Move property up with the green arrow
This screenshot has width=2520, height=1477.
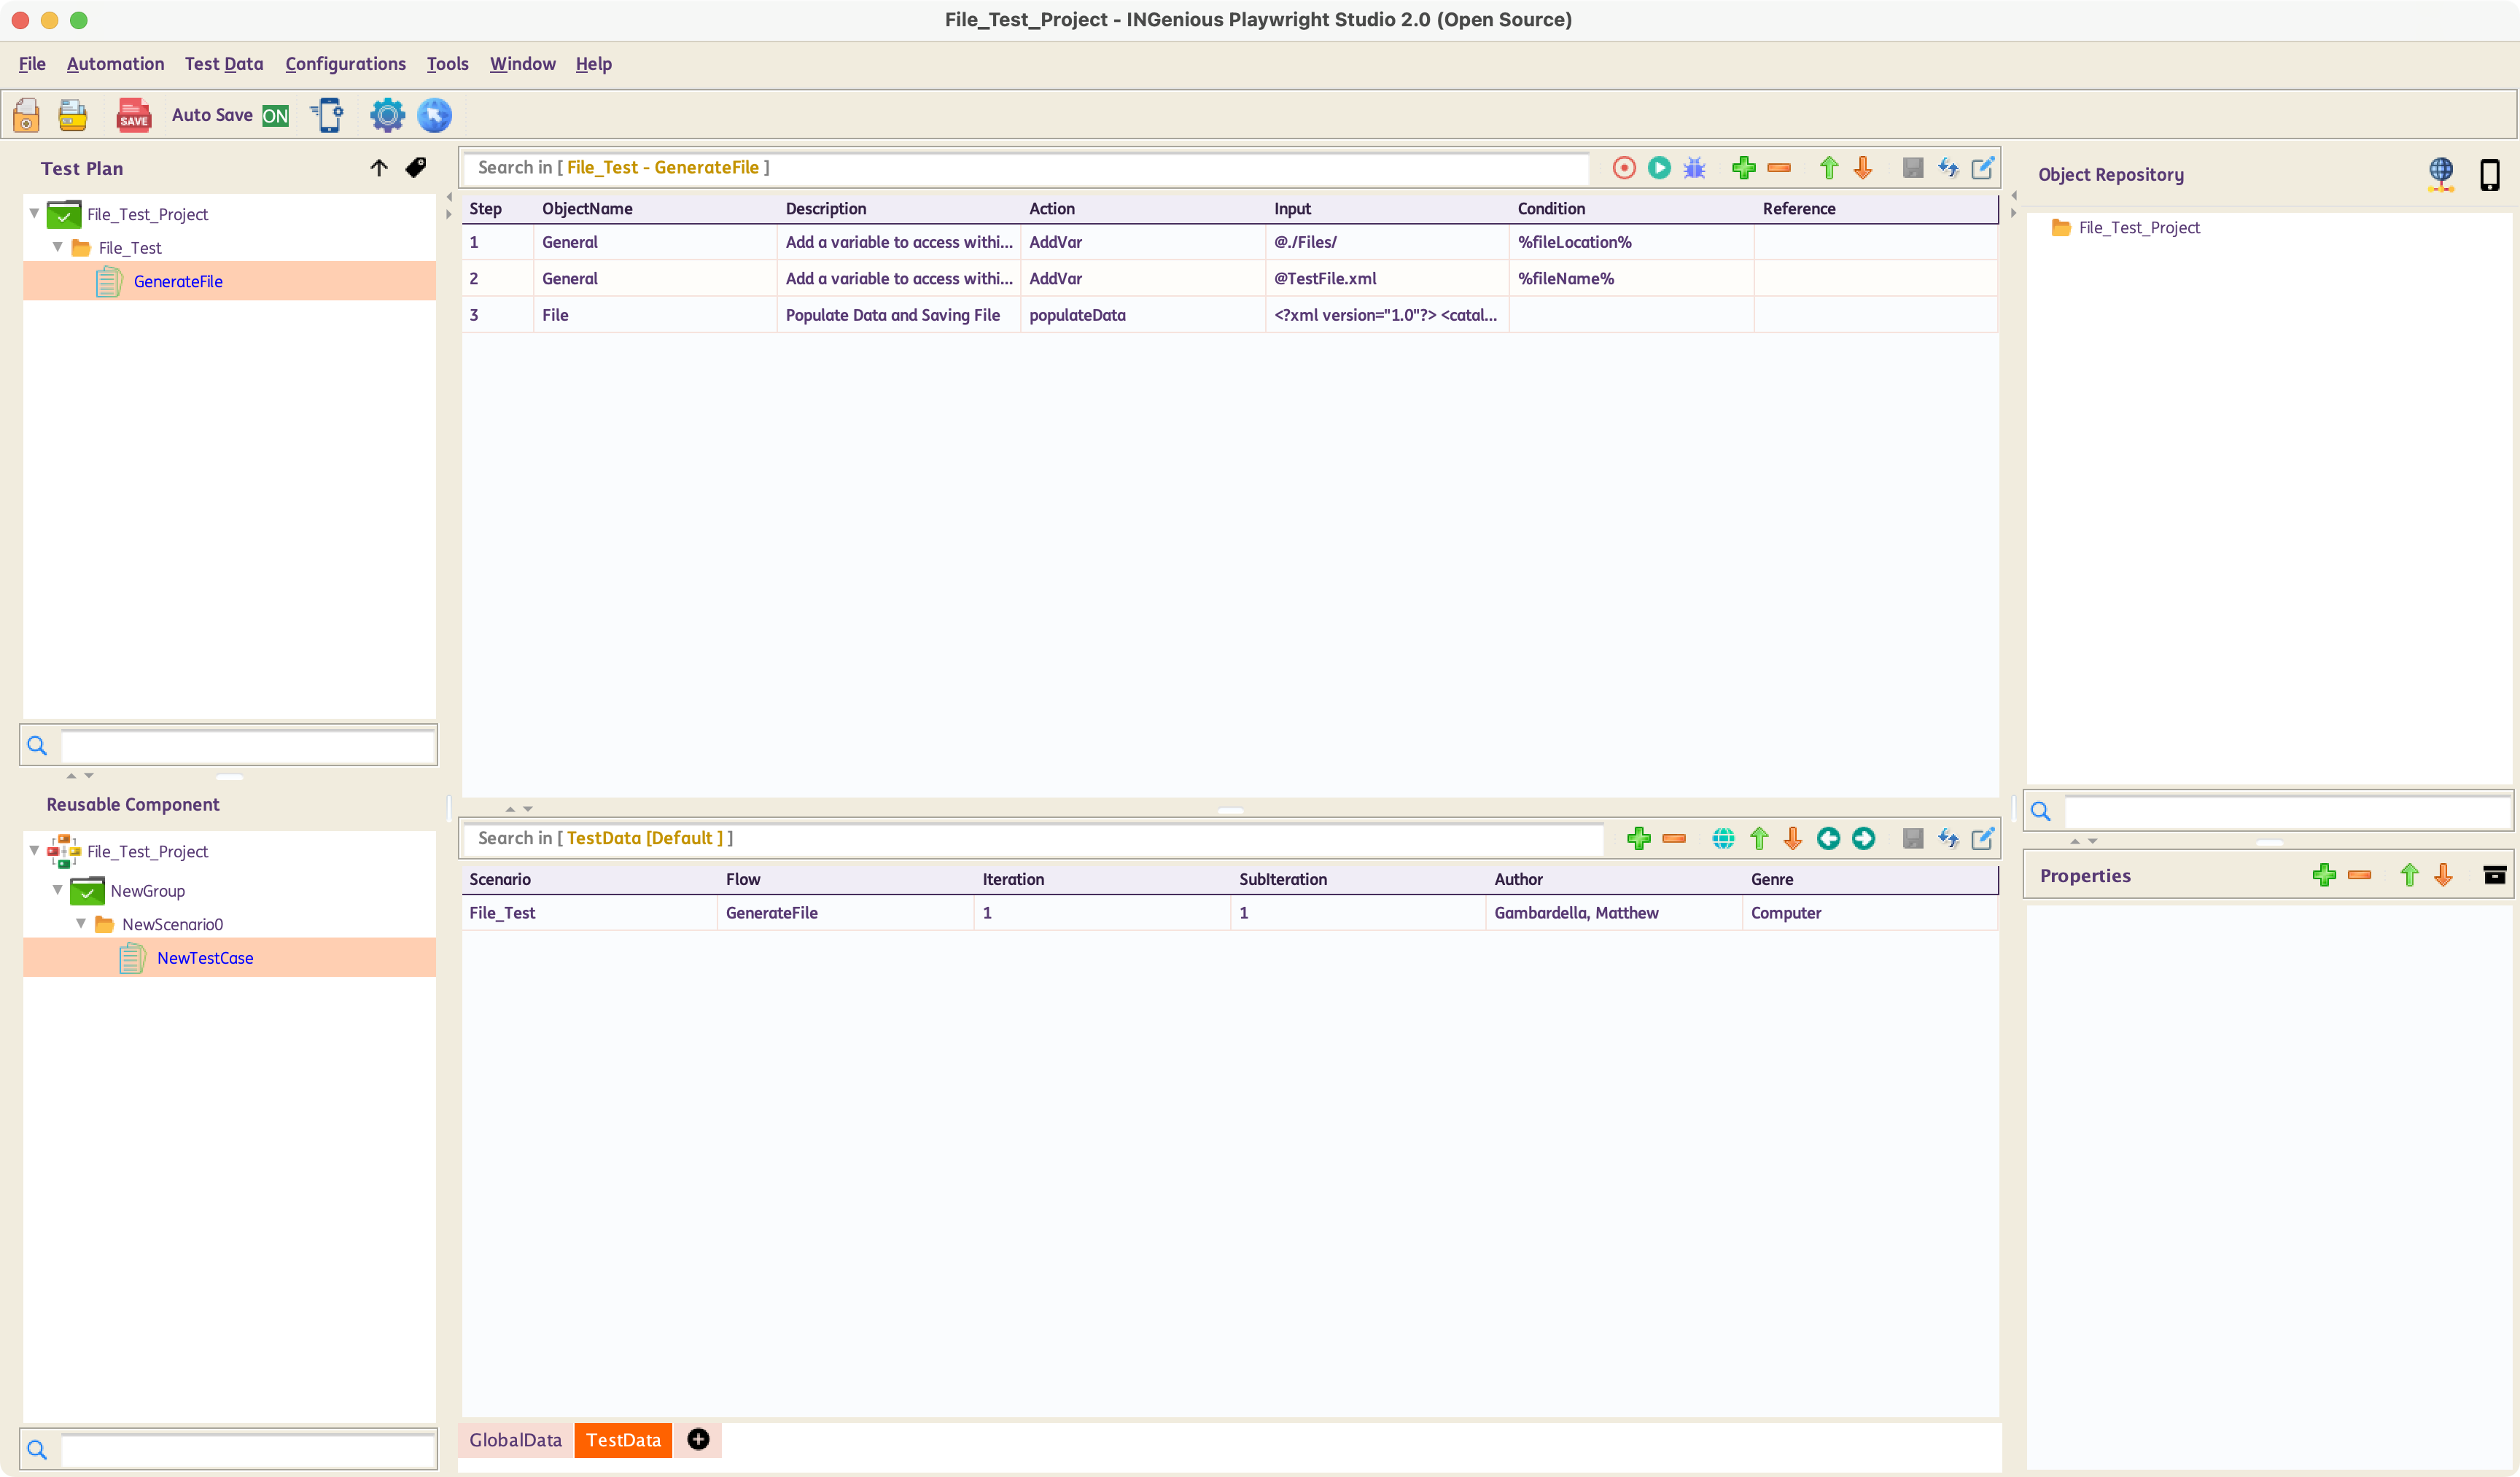[2409, 875]
